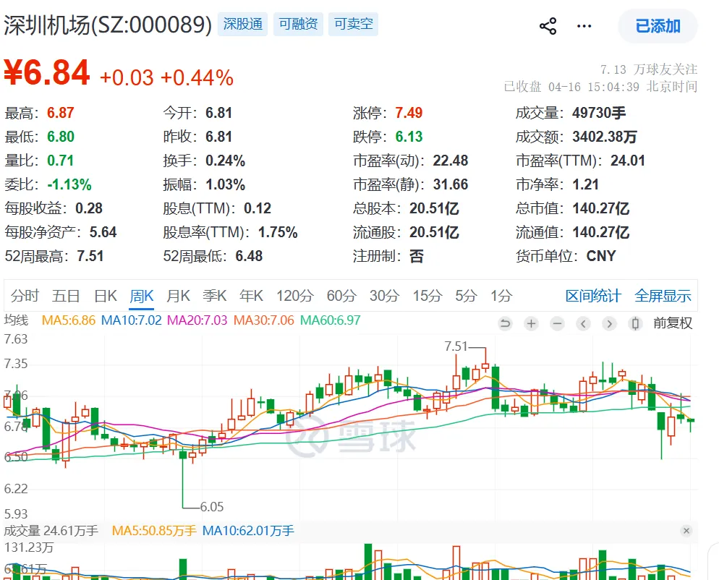Click the MA60:6.97 indicator label
The width and height of the screenshot is (719, 580).
pyautogui.click(x=330, y=320)
